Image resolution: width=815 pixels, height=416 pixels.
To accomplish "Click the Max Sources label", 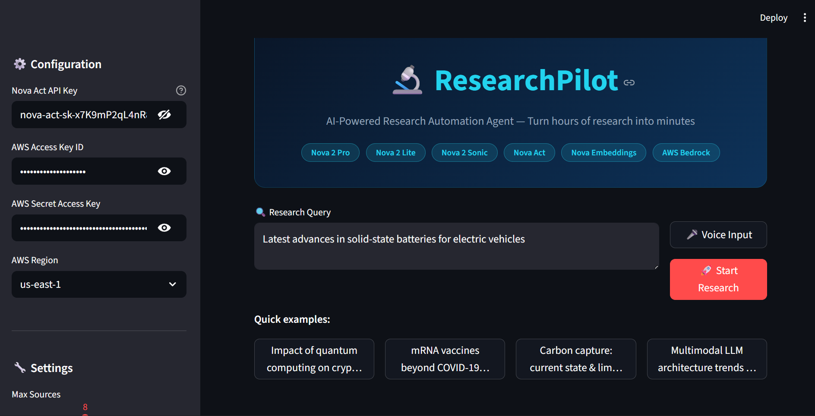I will click(x=36, y=394).
